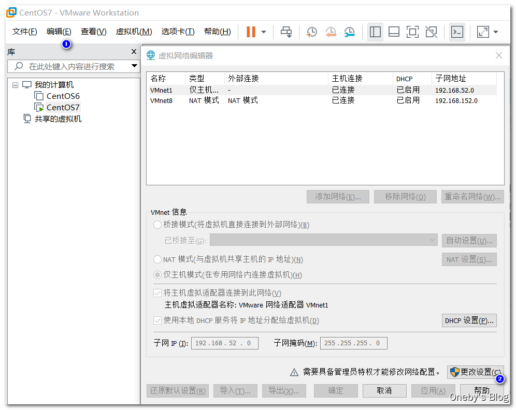
Task: Open the DHCP 设置(P)... button
Action: pyautogui.click(x=469, y=320)
